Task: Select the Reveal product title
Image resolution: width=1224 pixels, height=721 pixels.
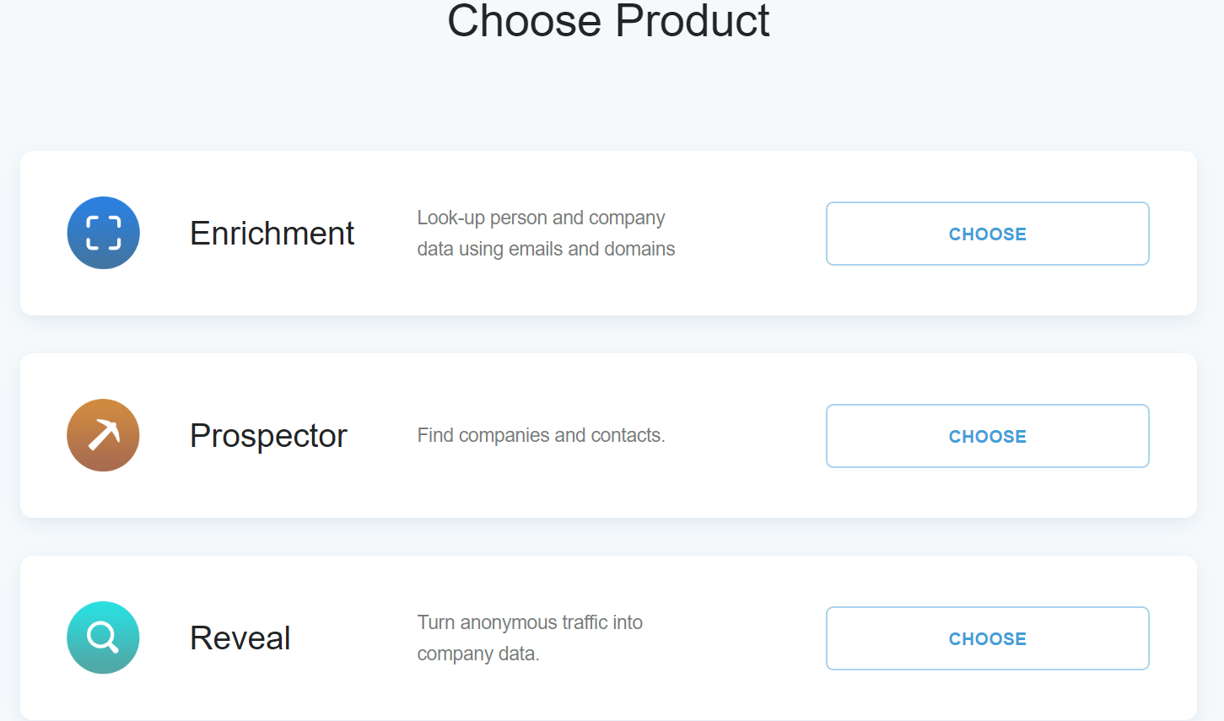Action: point(240,638)
